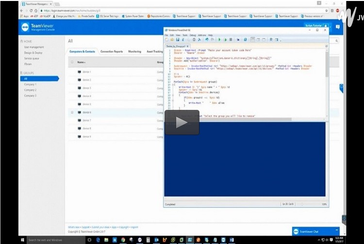Screen dimensions: 364x244
Task: Open Design & Deploy in sidebar
Action: tap(33, 53)
